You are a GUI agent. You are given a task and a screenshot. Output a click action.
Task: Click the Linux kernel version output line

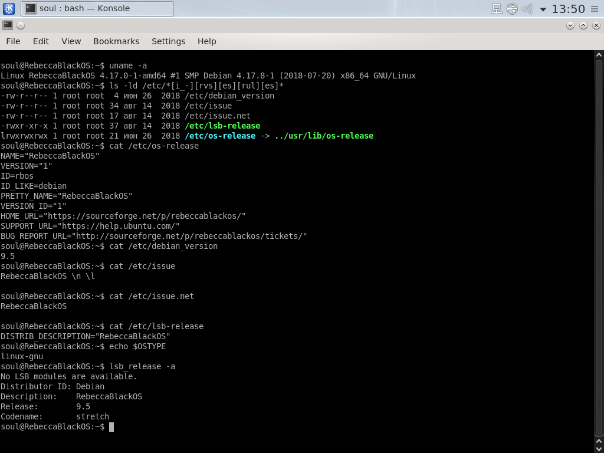pyautogui.click(x=208, y=75)
